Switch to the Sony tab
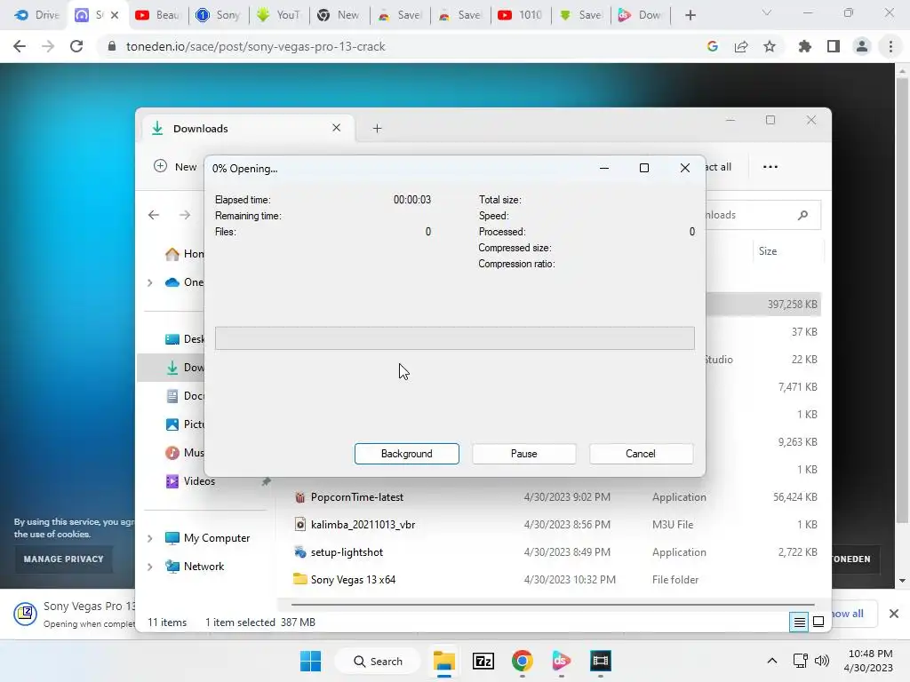Screen dimensions: 910x682 [x=219, y=15]
